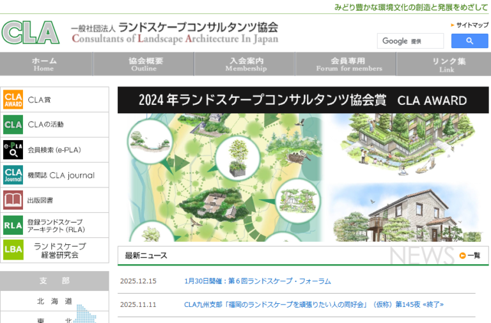Click the CLA Journal icon
Image resolution: width=491 pixels, height=323 pixels.
[13, 175]
